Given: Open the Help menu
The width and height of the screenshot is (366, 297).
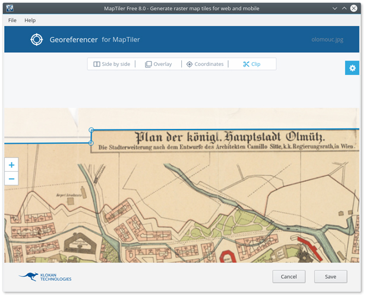Looking at the screenshot, I should tap(30, 20).
